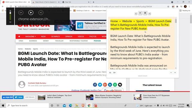
Task: Play media in volume overlay
Action: click(31, 13)
